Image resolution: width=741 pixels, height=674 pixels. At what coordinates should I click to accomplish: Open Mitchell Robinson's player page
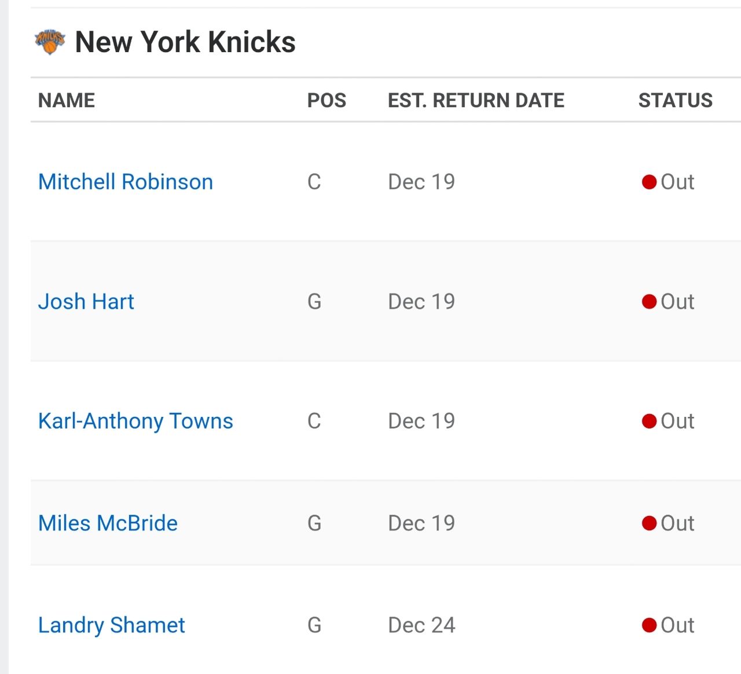point(126,182)
